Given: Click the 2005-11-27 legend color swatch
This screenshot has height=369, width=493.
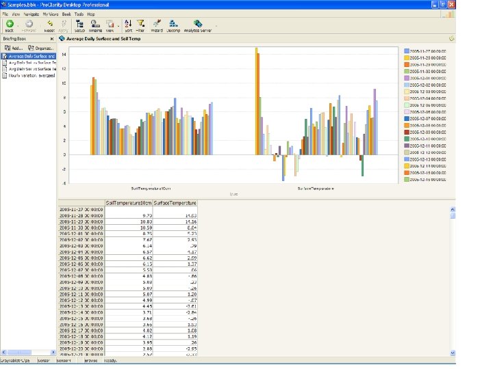Looking at the screenshot, I should (x=406, y=51).
